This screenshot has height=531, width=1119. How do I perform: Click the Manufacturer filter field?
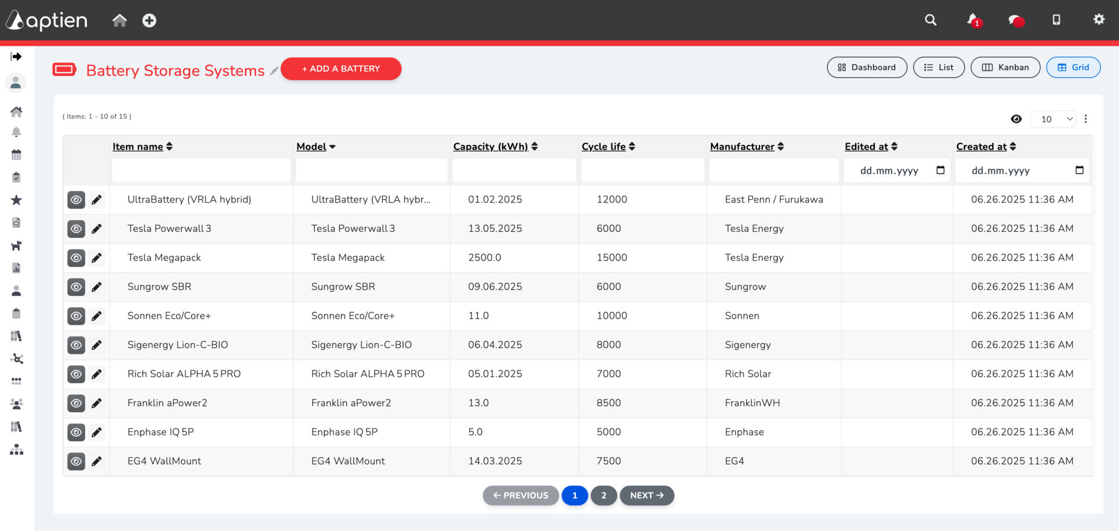click(x=774, y=170)
